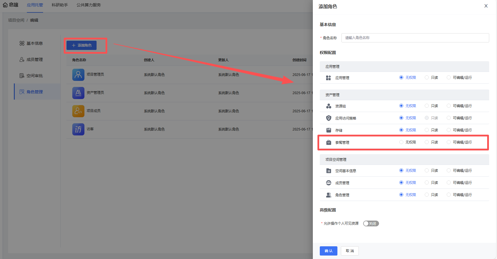Click the 存储 disk icon
Screen dimensions: 497x259
pyautogui.click(x=328, y=130)
